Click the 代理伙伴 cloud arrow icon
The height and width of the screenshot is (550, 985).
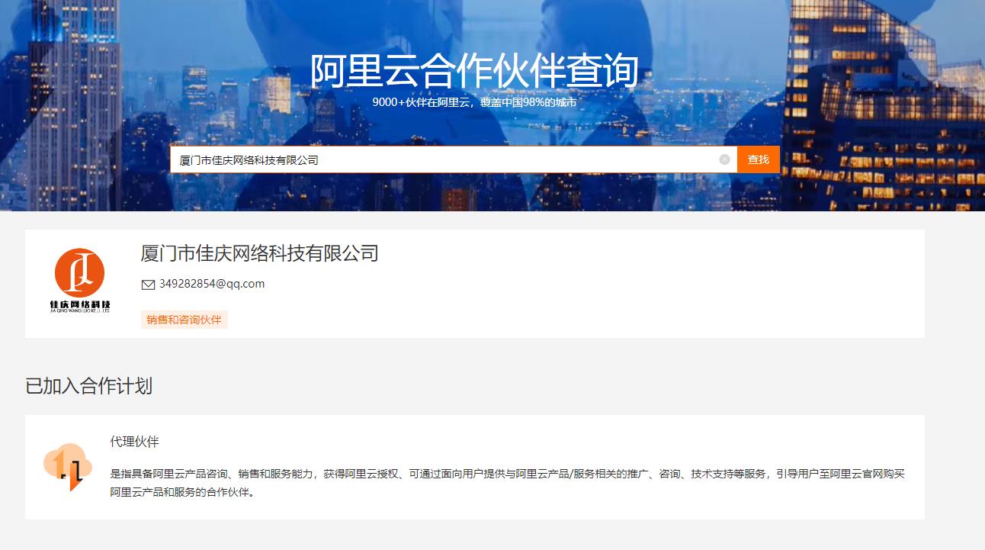(x=68, y=466)
